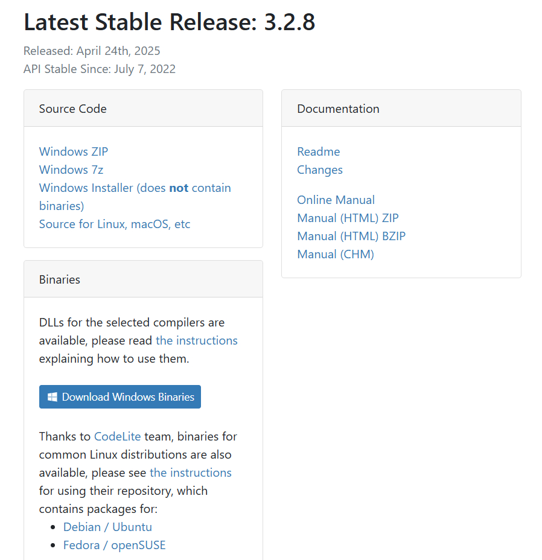
Task: Open the repository usage instructions link
Action: [x=190, y=472]
